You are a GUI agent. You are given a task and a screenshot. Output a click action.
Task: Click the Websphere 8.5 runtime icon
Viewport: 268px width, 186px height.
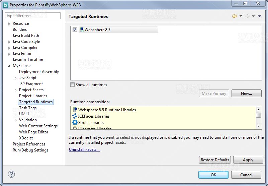81,30
